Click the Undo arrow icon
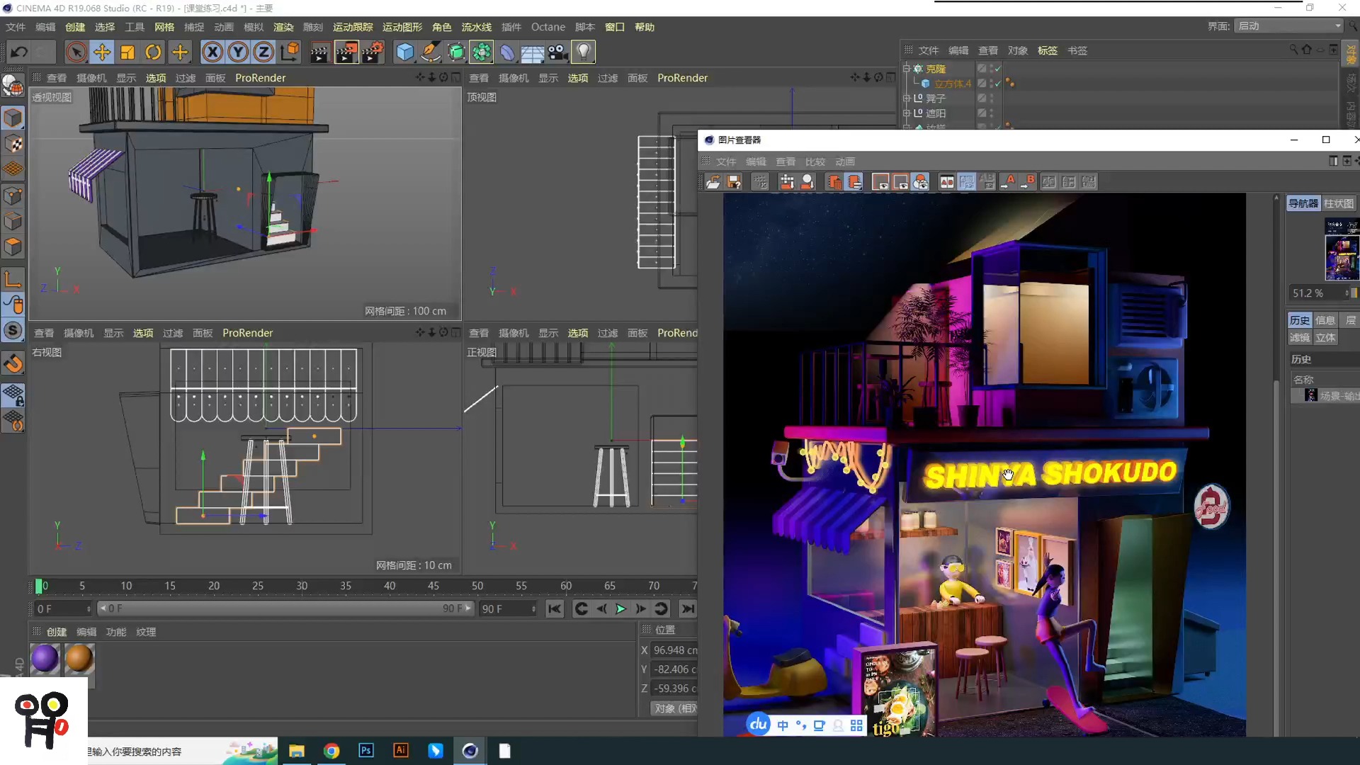The width and height of the screenshot is (1360, 765). click(x=19, y=52)
